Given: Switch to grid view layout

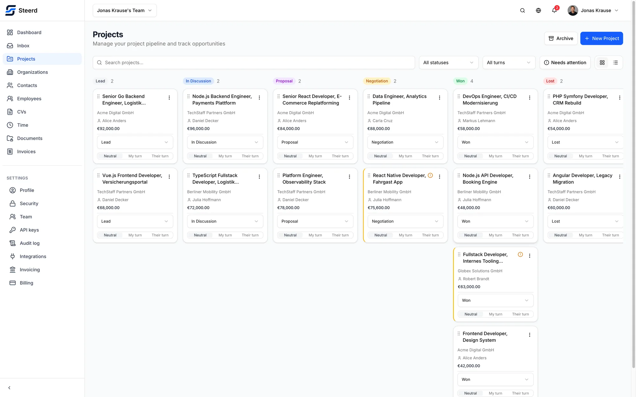Looking at the screenshot, I should [602, 63].
